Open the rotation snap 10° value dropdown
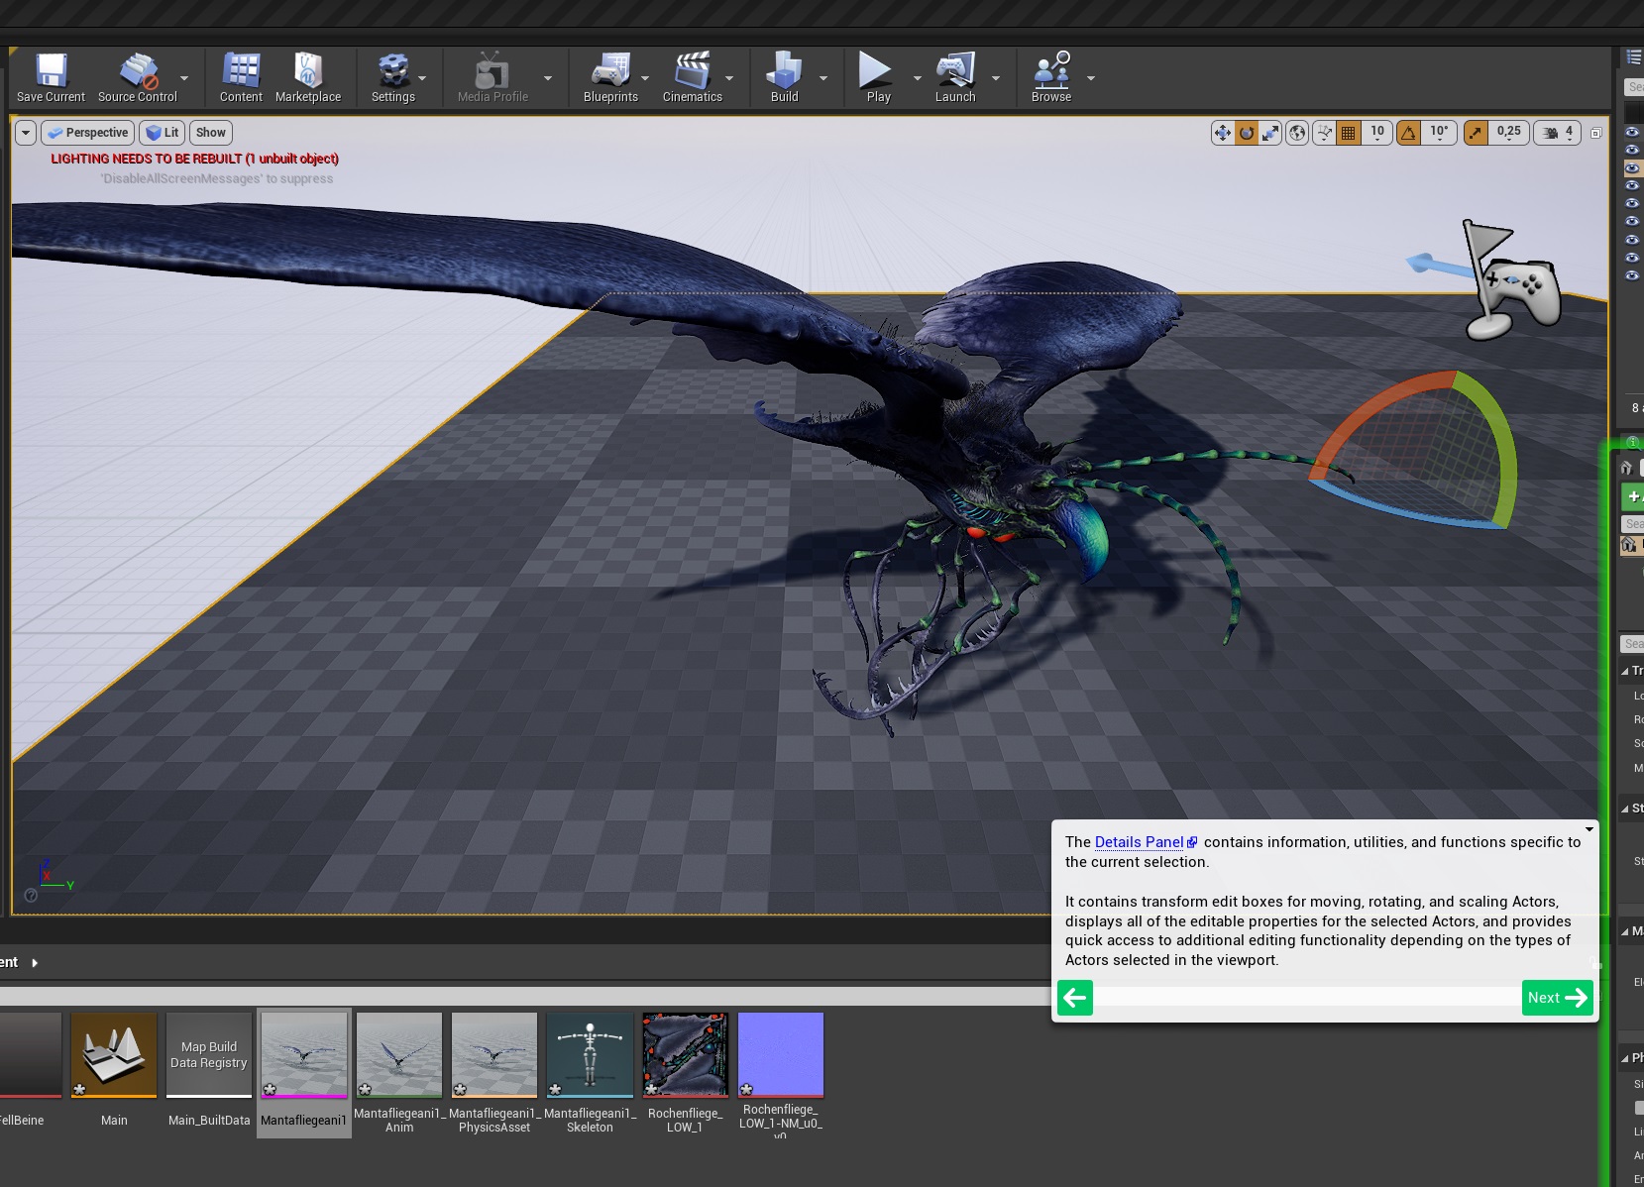1644x1187 pixels. coord(1439,133)
